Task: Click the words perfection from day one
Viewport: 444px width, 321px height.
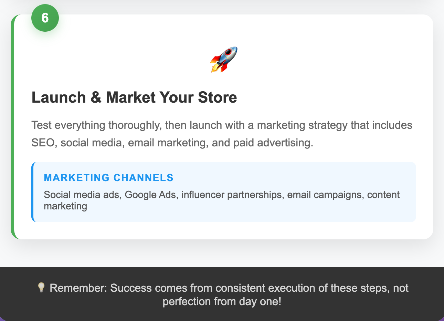Action: pyautogui.click(x=222, y=301)
